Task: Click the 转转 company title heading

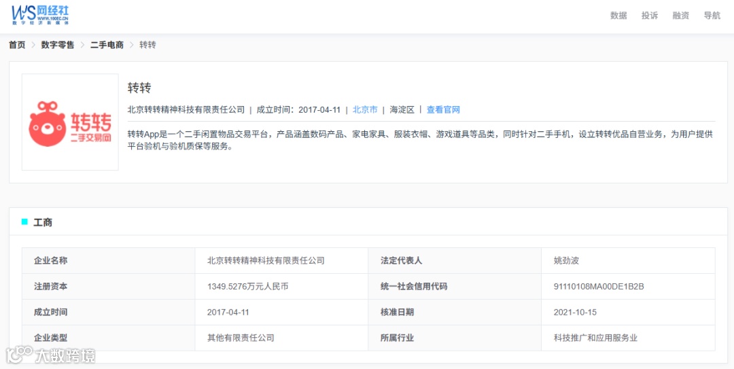Action: click(139, 88)
